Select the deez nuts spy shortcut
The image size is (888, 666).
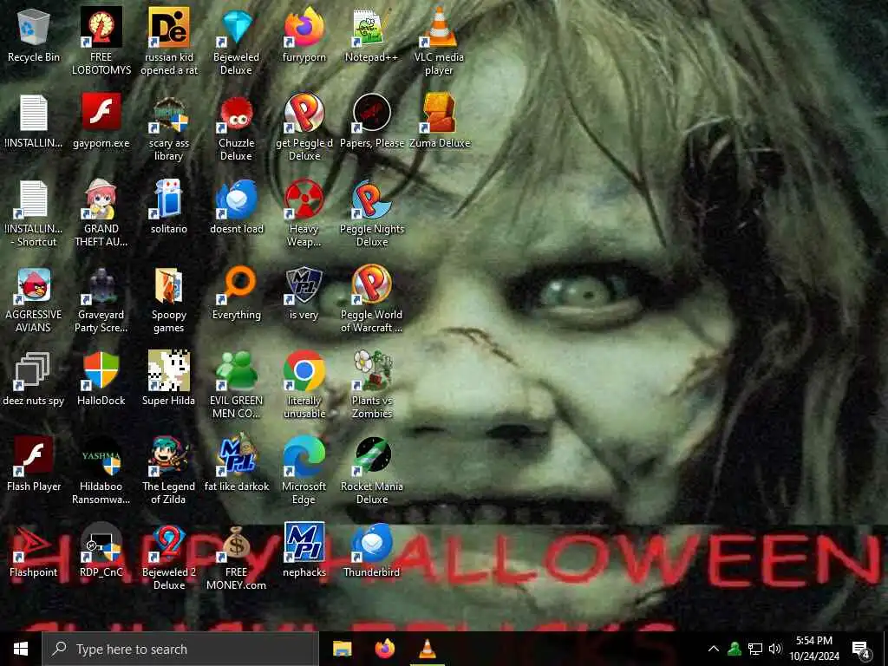pyautogui.click(x=34, y=371)
